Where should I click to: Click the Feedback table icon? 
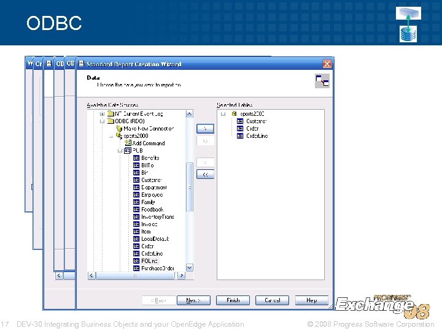point(136,210)
